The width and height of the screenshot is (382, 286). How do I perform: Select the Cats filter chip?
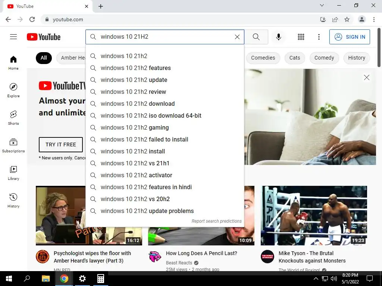point(295,58)
